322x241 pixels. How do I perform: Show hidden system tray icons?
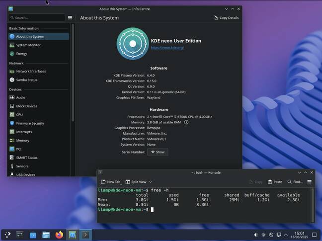(286, 235)
